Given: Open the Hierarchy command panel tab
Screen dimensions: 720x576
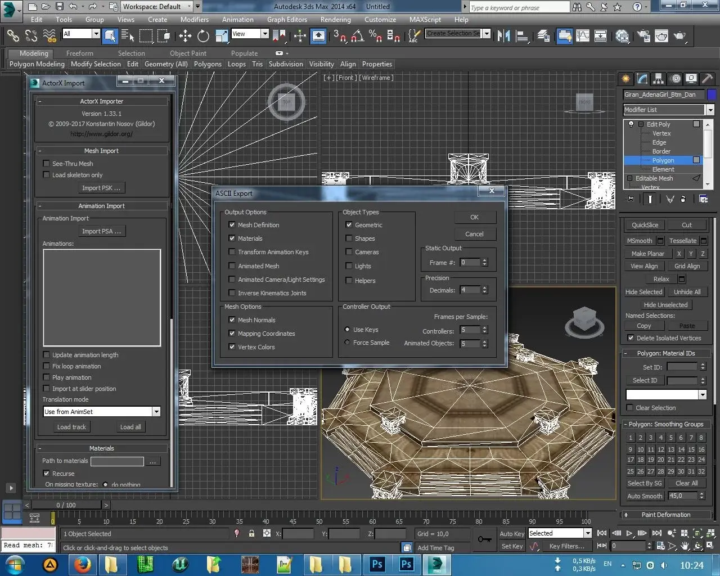Looking at the screenshot, I should coord(658,79).
